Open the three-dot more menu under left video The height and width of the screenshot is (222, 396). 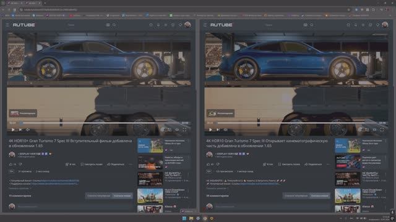(x=131, y=165)
